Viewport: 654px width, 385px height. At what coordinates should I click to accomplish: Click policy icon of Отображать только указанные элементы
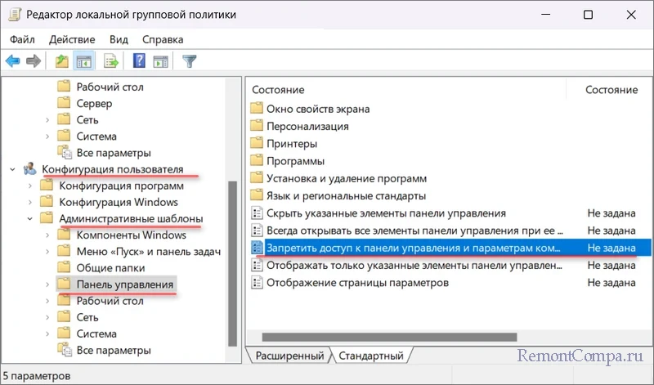tap(257, 266)
